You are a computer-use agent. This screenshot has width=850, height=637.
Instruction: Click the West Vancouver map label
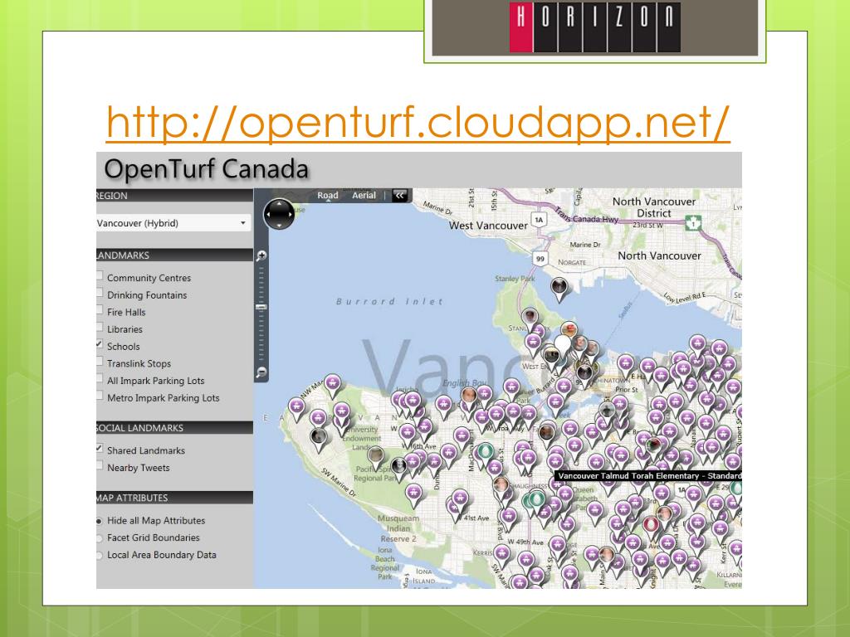(x=488, y=226)
